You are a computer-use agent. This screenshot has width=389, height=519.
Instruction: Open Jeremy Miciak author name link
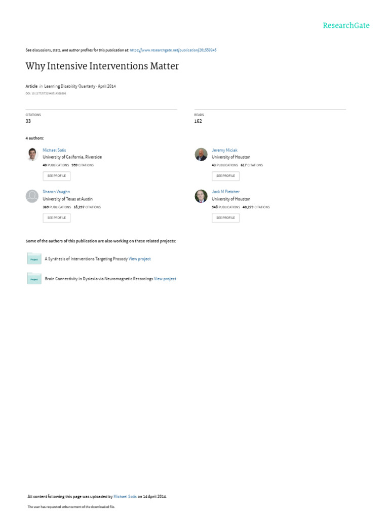click(x=224, y=150)
